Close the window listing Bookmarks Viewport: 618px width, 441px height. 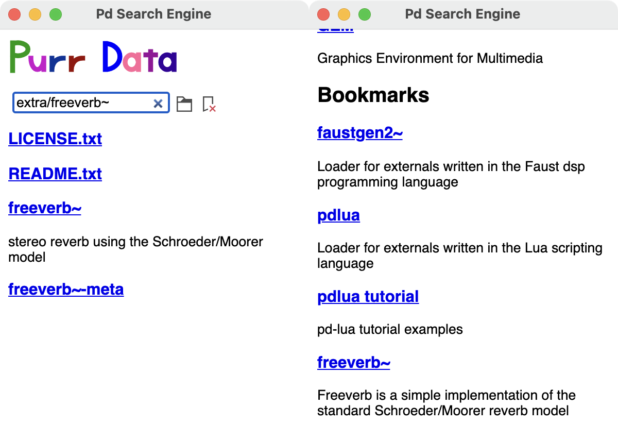pos(323,14)
